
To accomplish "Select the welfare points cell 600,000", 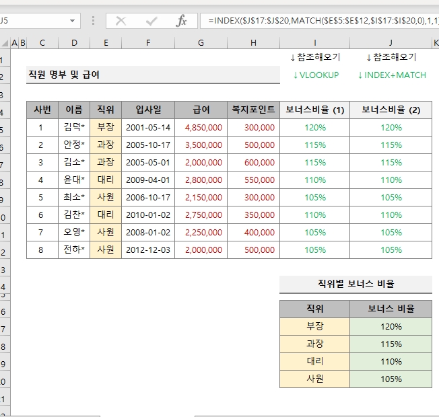I will pyautogui.click(x=253, y=163).
